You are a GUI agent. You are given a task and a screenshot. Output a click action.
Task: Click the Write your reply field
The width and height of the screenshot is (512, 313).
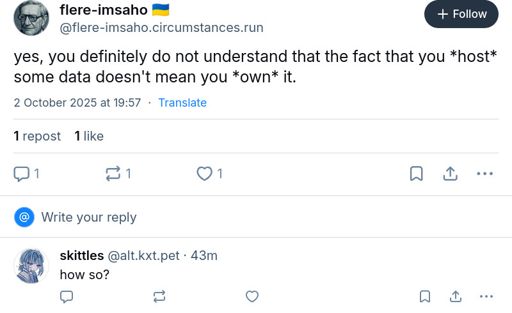point(90,217)
